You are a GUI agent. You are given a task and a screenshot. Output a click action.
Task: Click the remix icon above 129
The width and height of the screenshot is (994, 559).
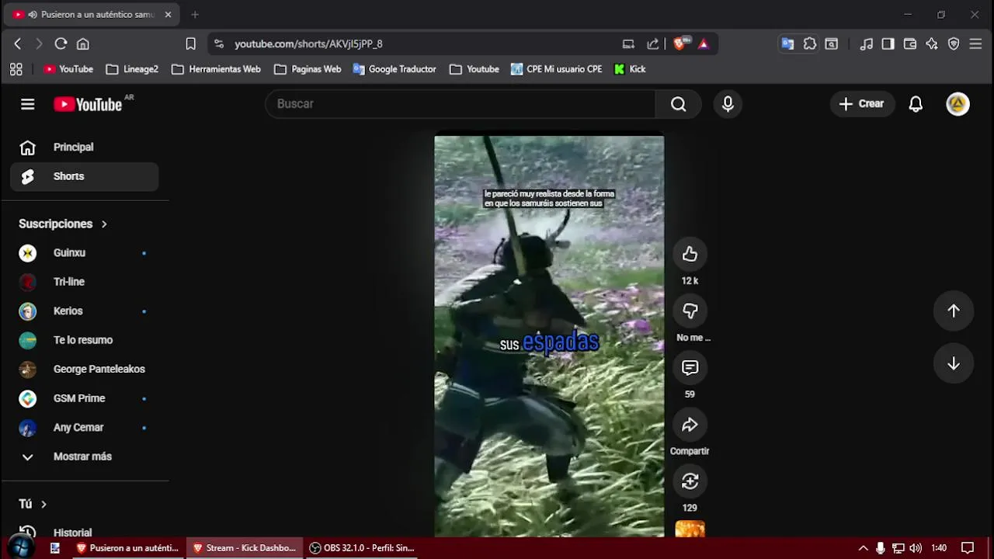[690, 481]
